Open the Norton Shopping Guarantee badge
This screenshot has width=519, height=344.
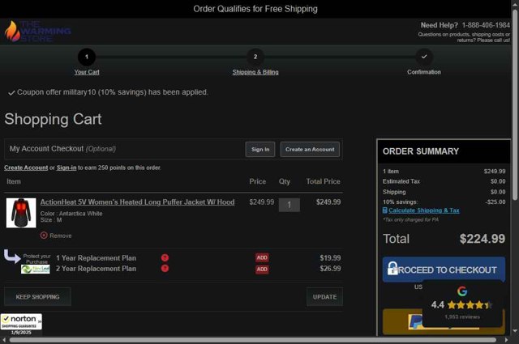point(21,321)
